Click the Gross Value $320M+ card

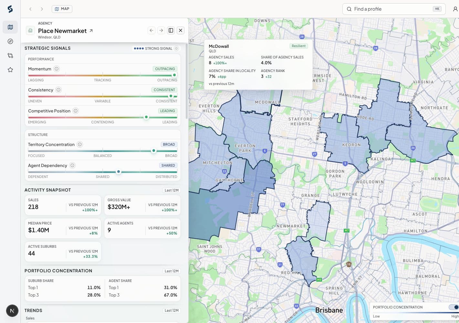[x=142, y=205]
